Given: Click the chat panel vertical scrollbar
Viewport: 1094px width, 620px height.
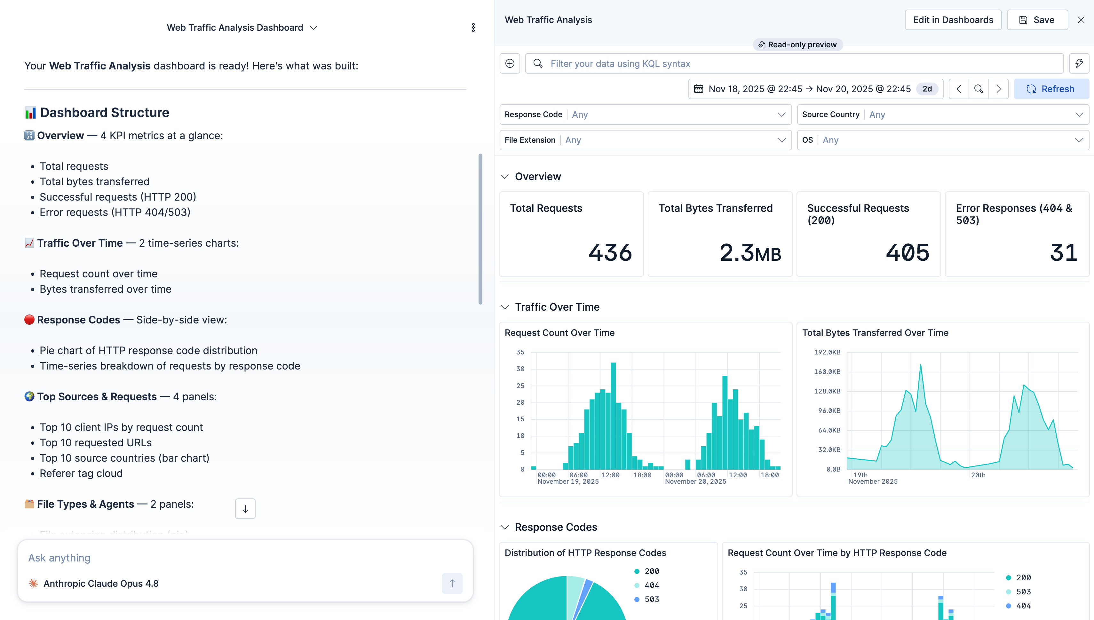Looking at the screenshot, I should pyautogui.click(x=480, y=229).
